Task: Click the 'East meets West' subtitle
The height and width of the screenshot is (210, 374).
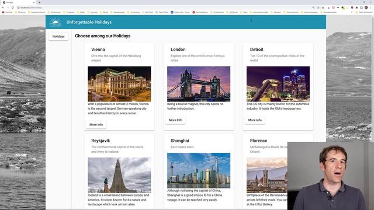Action: coord(182,147)
